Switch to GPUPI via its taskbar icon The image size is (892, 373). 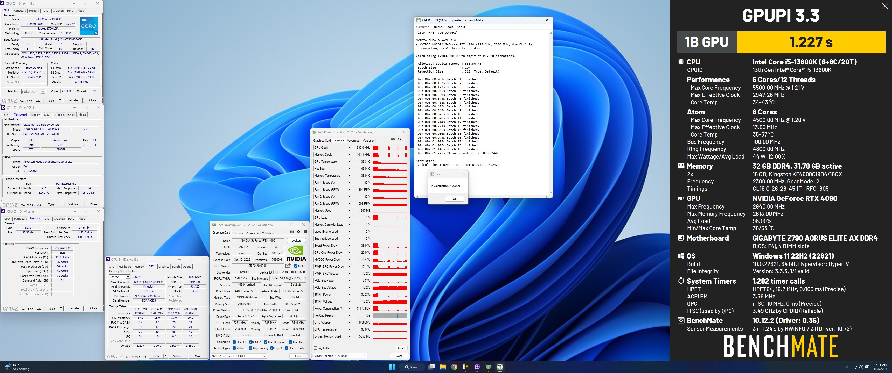pyautogui.click(x=500, y=367)
